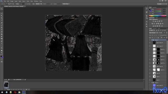This screenshot has height=94, width=168.
Task: Close the Untitled-1 document tab
Action: (25, 6)
